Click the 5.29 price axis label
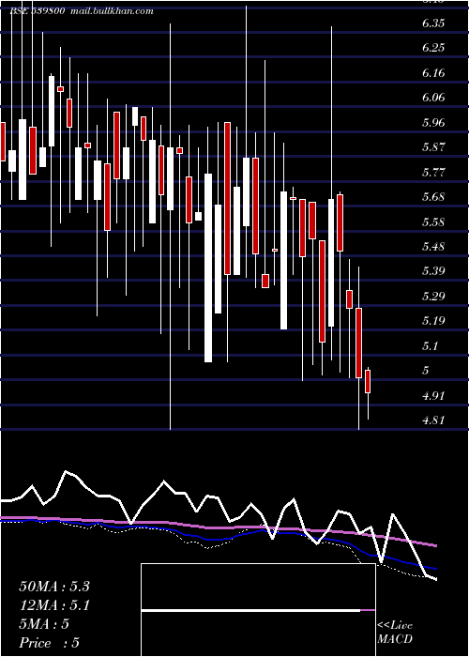Viewport: 469px width, 657px height. point(433,297)
